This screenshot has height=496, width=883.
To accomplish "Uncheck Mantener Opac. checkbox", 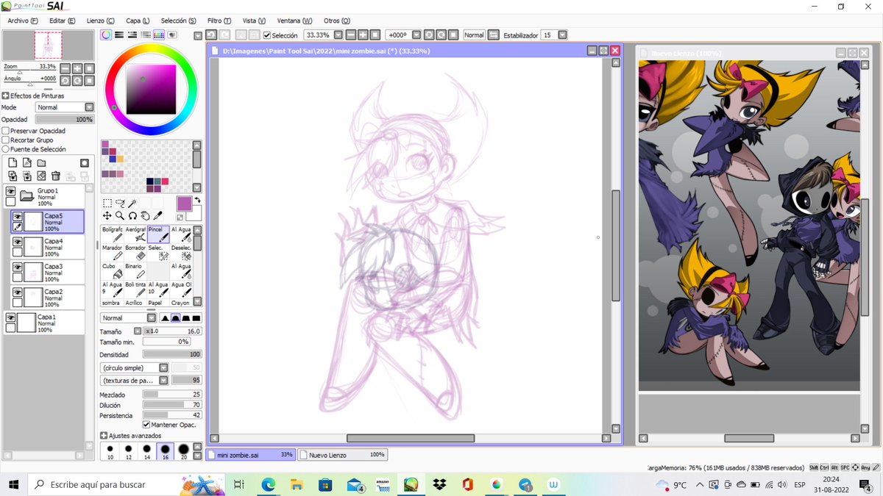I will 146,425.
